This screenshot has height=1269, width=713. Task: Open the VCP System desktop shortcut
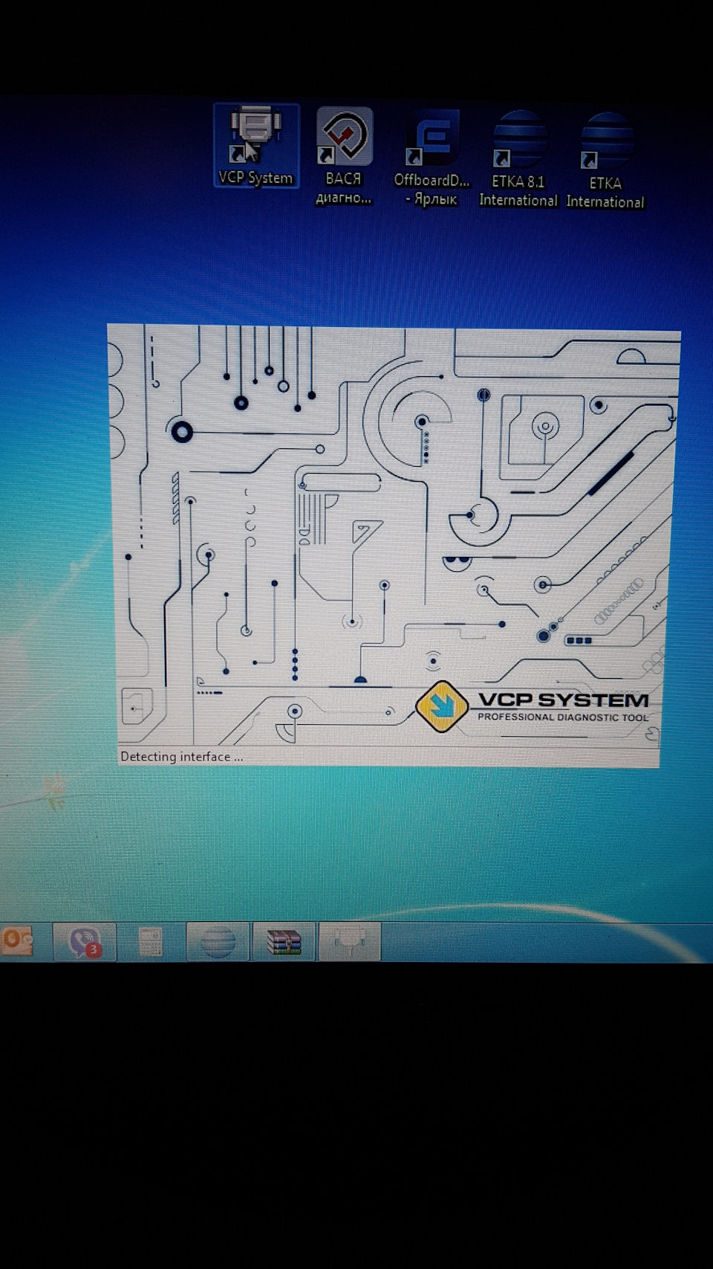pyautogui.click(x=256, y=146)
